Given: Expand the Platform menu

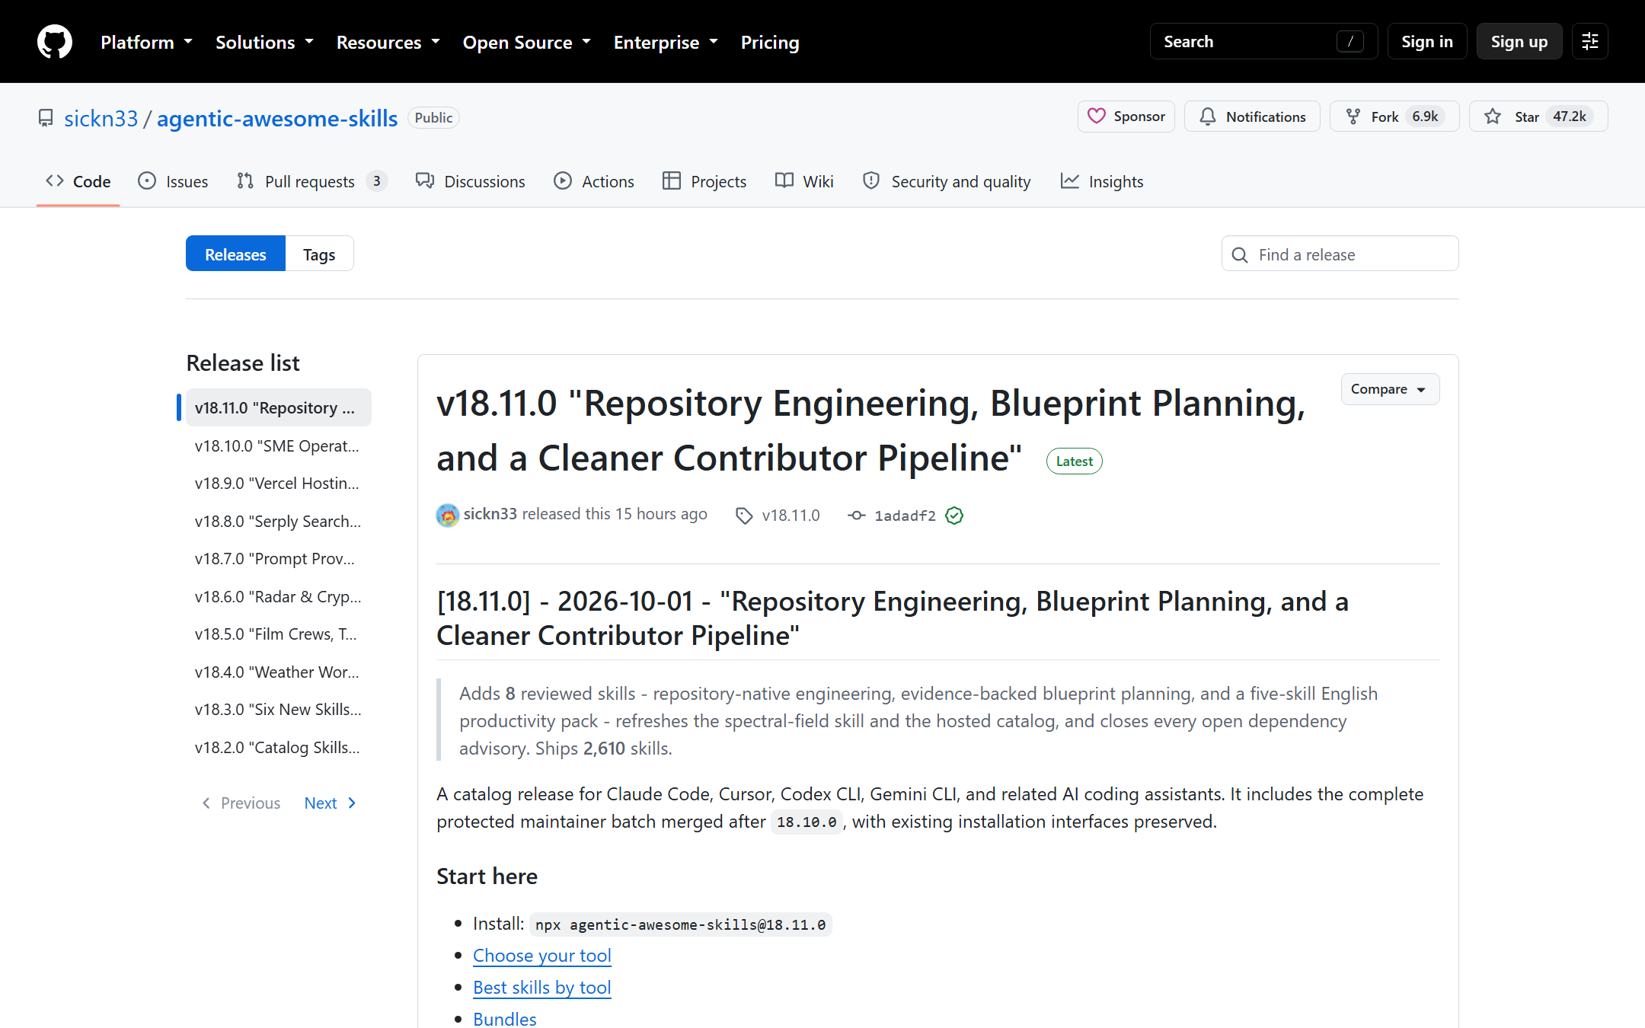Looking at the screenshot, I should pos(146,42).
